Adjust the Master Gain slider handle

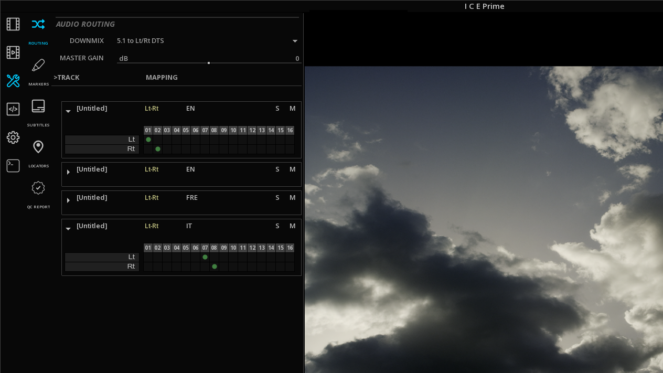[x=209, y=63]
